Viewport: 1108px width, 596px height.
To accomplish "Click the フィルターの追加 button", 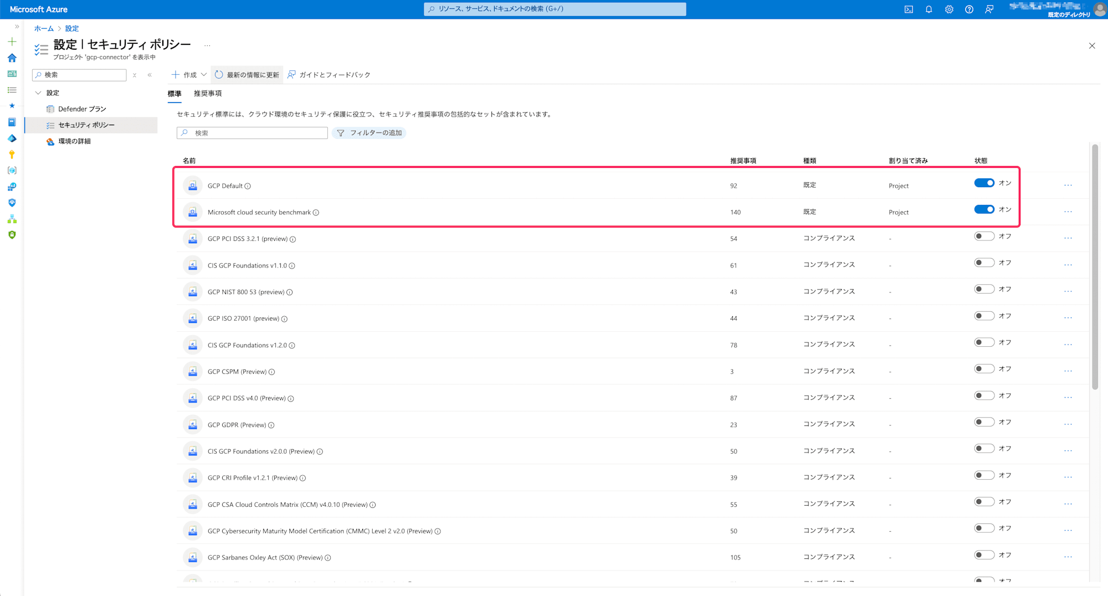I will [369, 133].
